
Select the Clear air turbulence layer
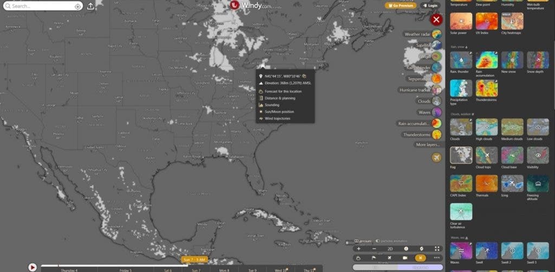pyautogui.click(x=461, y=211)
